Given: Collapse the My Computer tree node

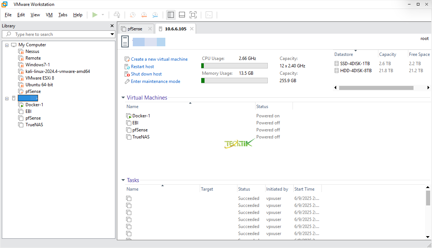Looking at the screenshot, I should (7, 45).
